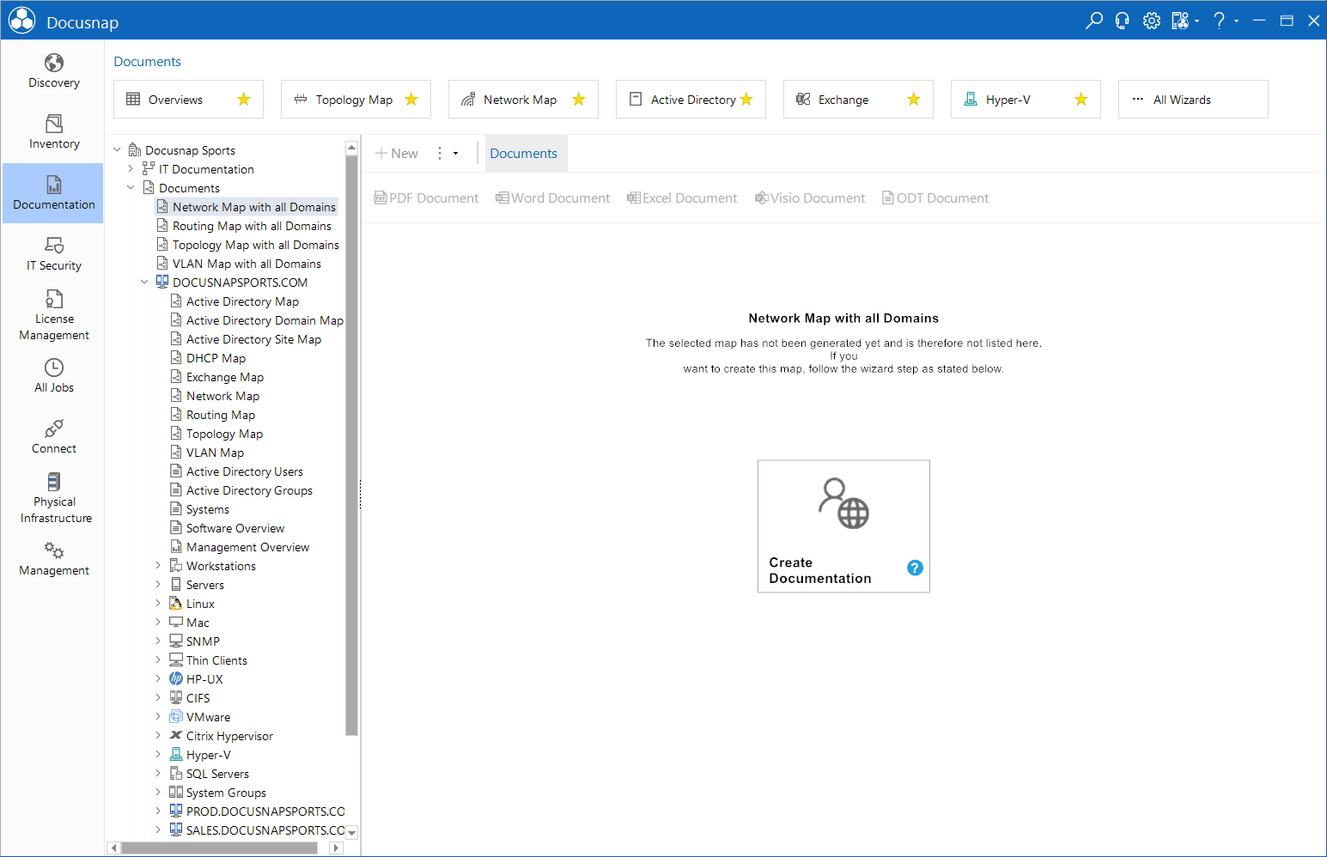Toggle favorite star on Active Directory wizard
The width and height of the screenshot is (1327, 857).
coord(746,100)
